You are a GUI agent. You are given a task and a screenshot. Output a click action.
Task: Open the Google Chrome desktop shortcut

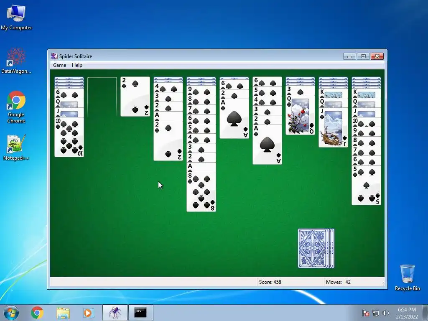coord(16,107)
